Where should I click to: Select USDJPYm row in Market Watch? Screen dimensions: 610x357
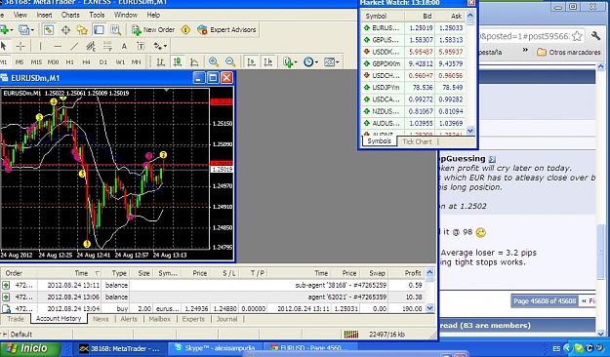tap(413, 88)
